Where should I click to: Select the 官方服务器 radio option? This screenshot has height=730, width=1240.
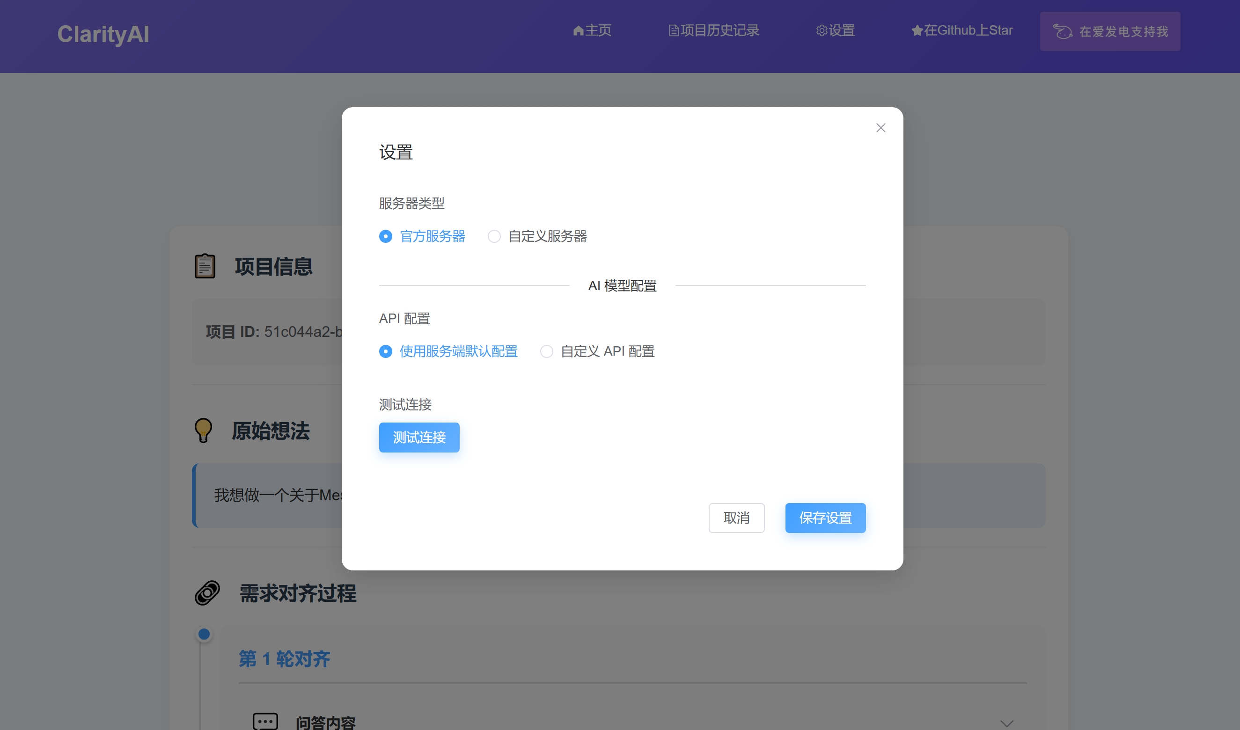[x=422, y=236]
